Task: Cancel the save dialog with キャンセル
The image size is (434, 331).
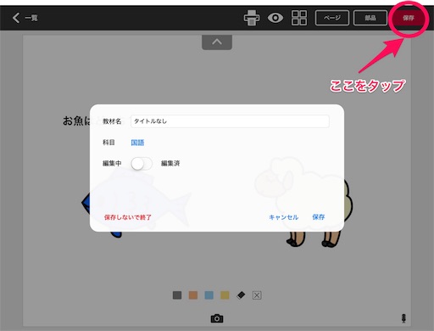Action: coord(283,217)
